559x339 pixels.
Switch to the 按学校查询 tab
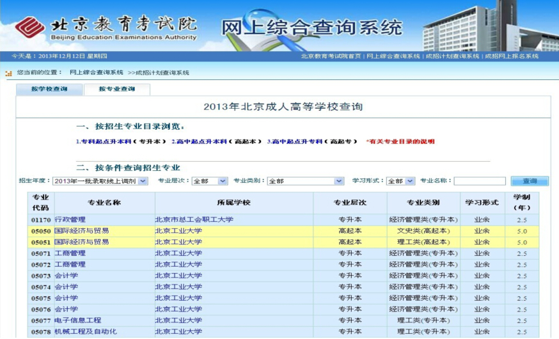coord(49,90)
